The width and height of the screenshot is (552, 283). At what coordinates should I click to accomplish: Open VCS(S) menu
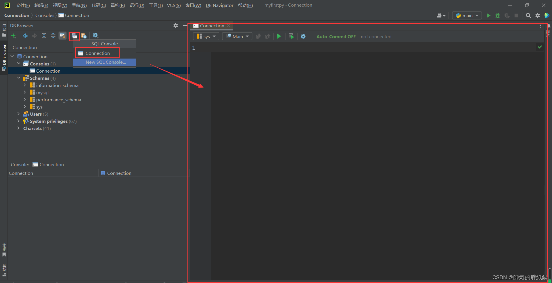pyautogui.click(x=174, y=5)
